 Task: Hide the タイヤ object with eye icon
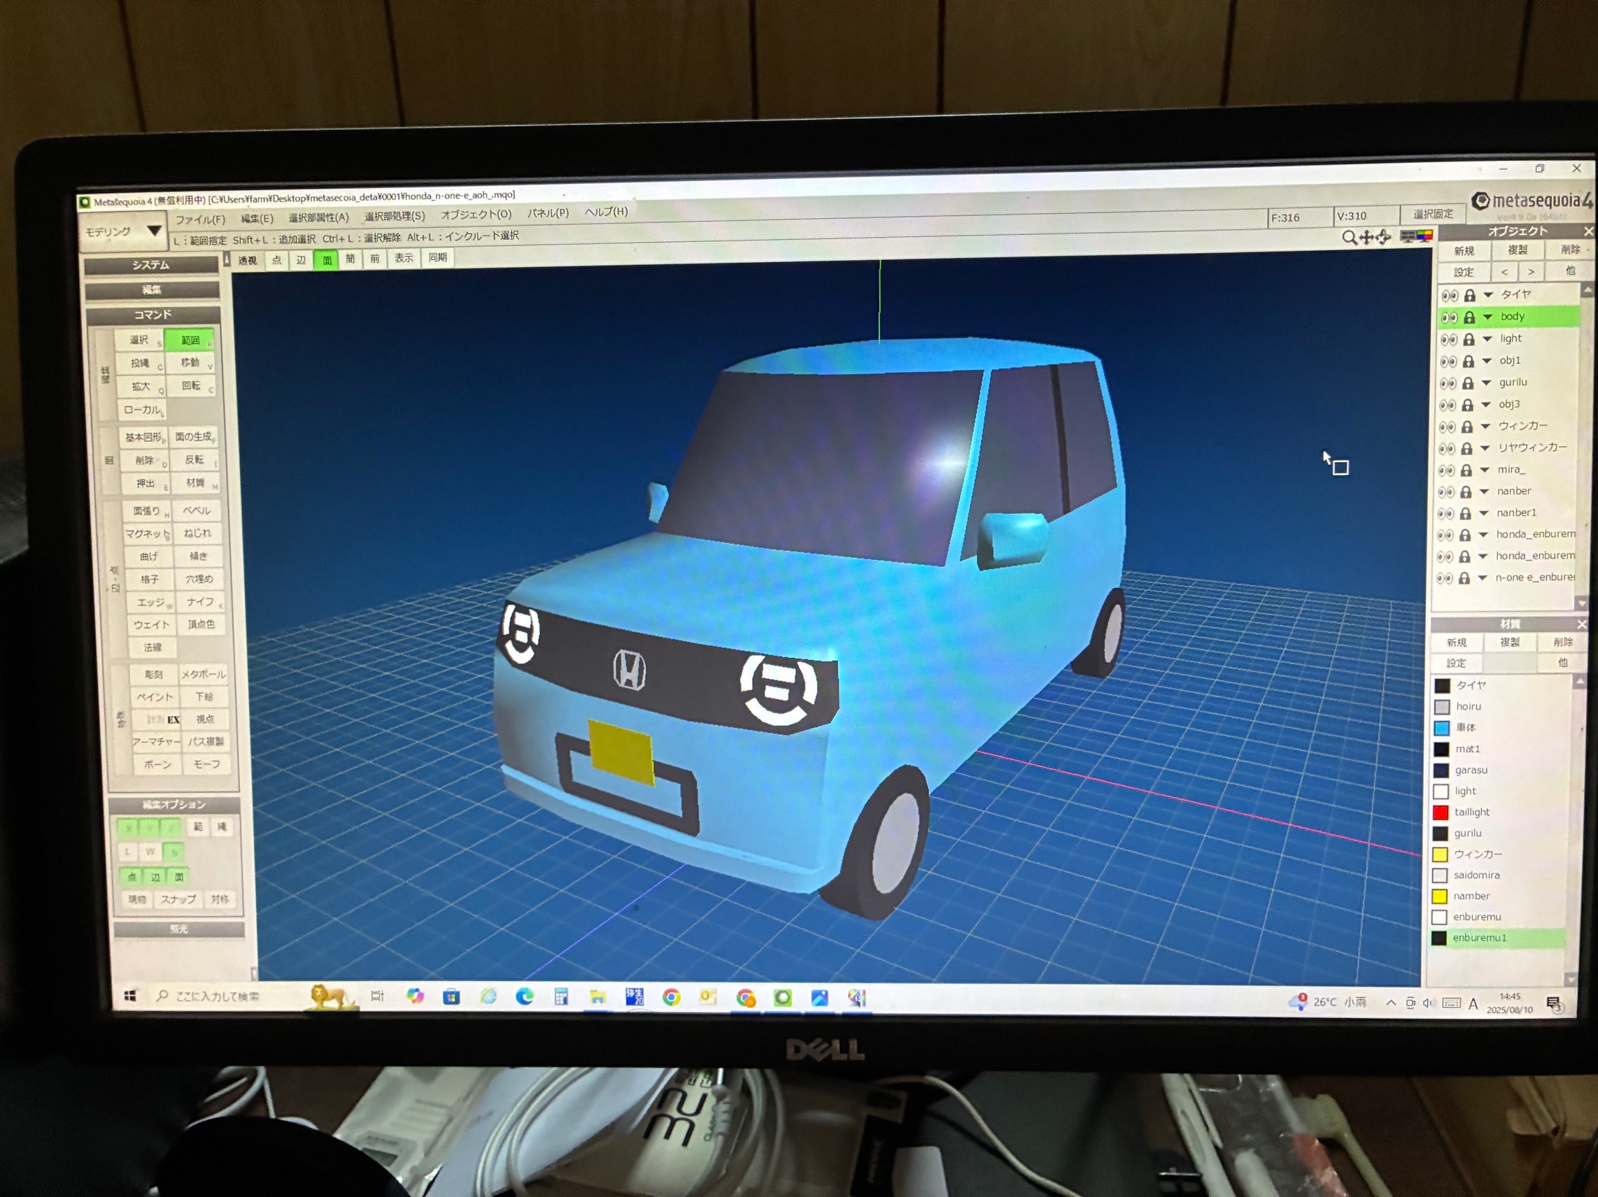[x=1449, y=295]
